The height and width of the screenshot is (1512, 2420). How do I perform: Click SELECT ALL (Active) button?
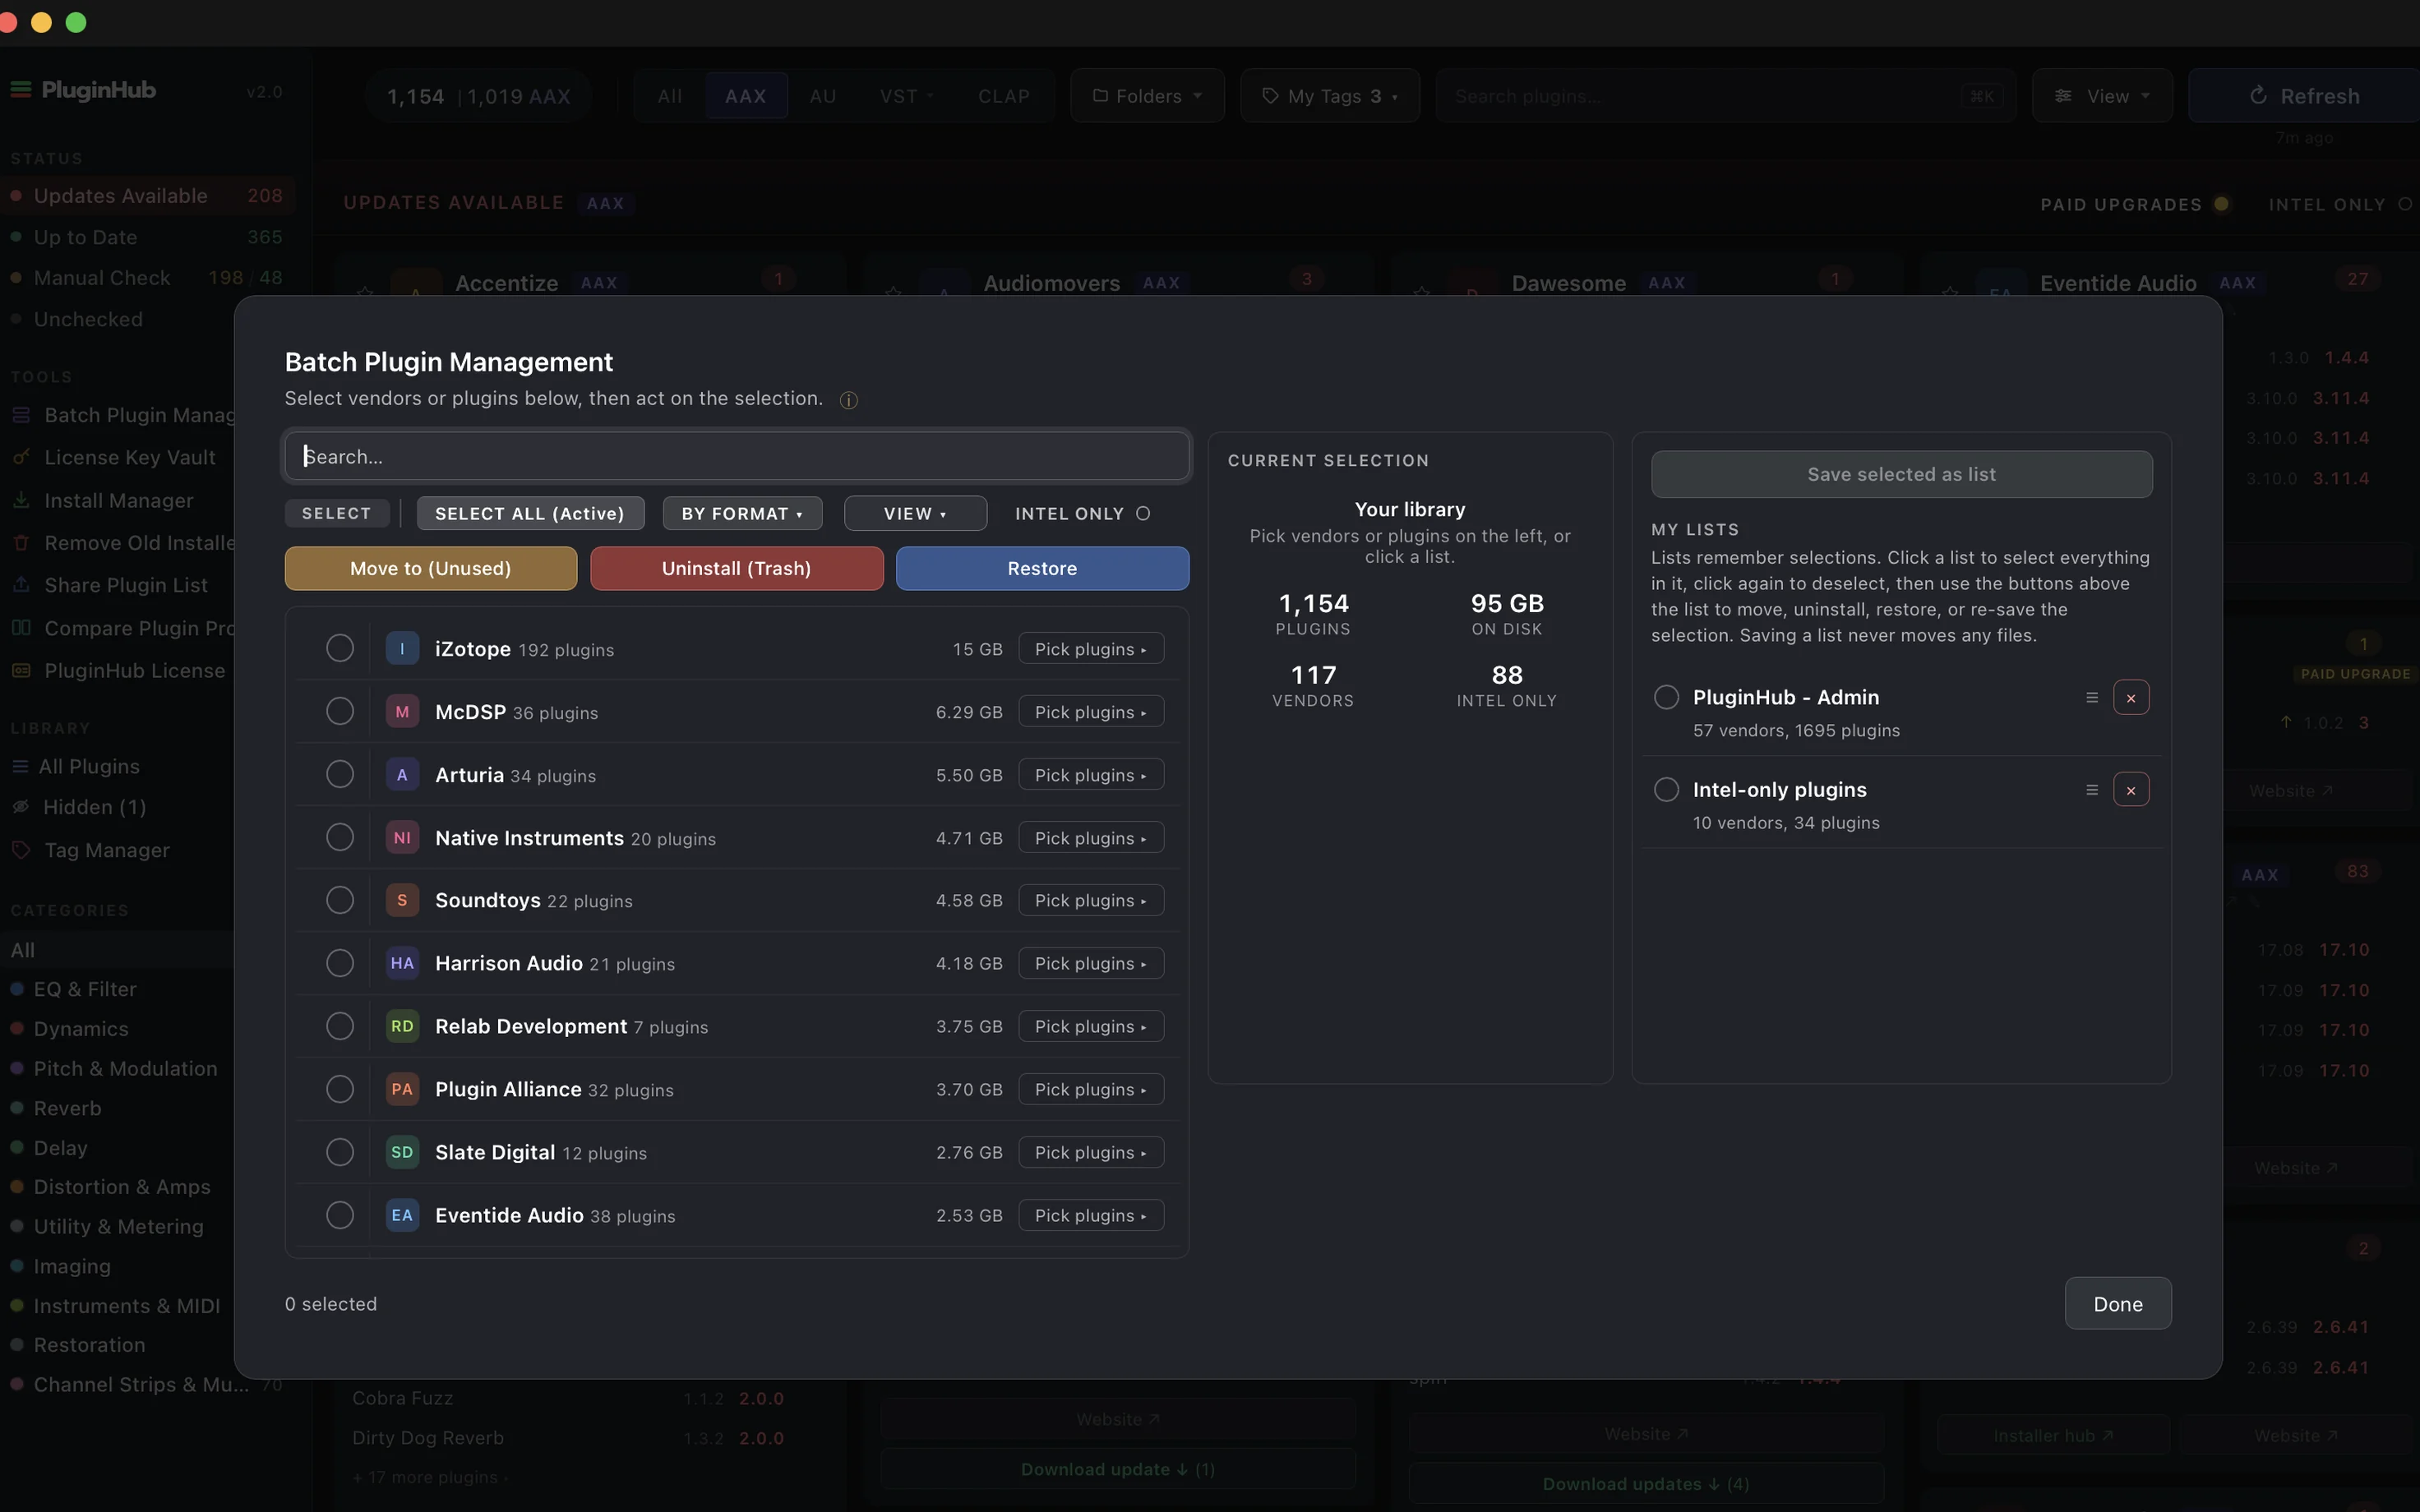[x=530, y=513]
